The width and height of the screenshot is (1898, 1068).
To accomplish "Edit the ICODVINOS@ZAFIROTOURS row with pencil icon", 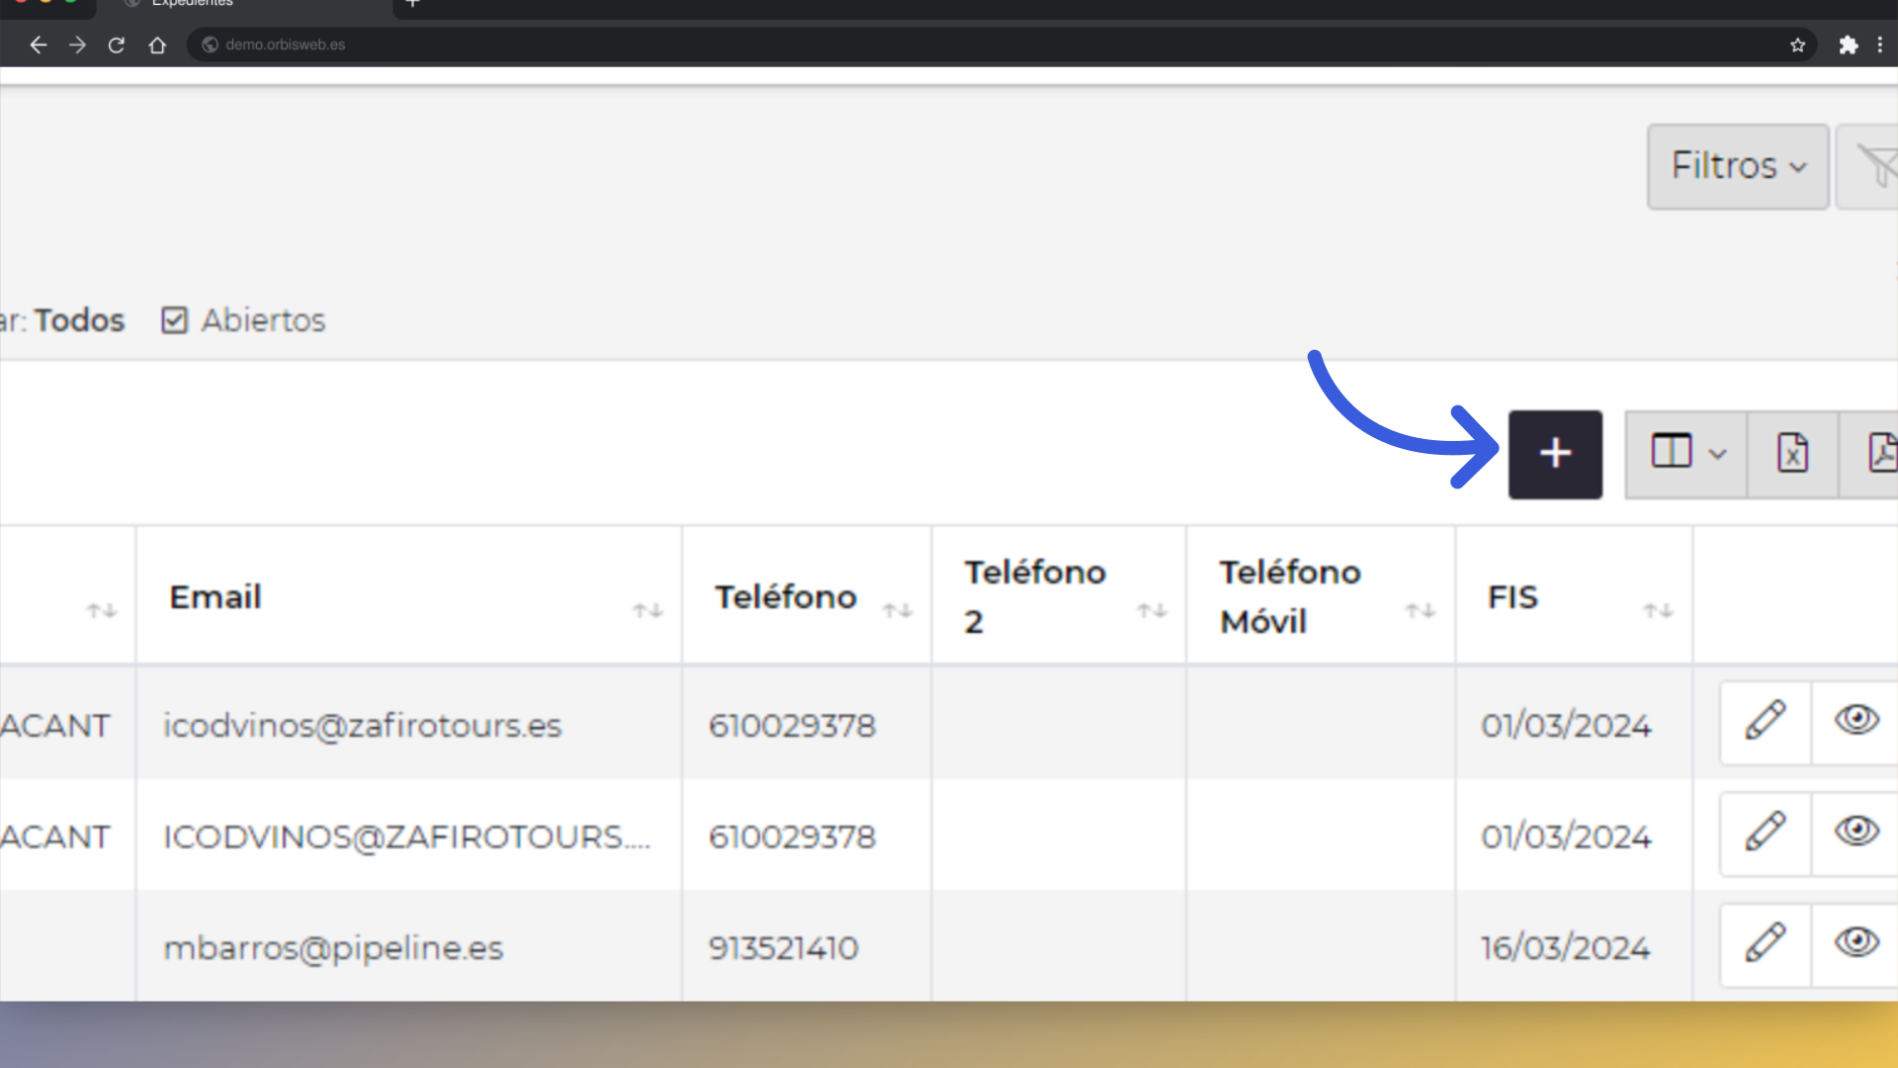I will (x=1766, y=833).
